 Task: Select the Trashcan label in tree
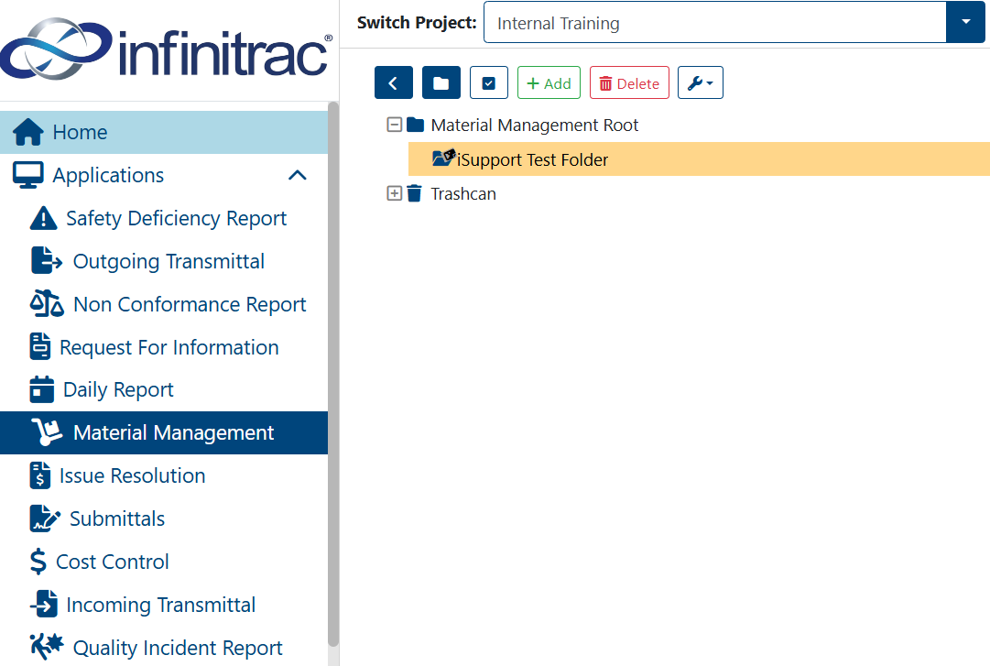click(x=463, y=194)
